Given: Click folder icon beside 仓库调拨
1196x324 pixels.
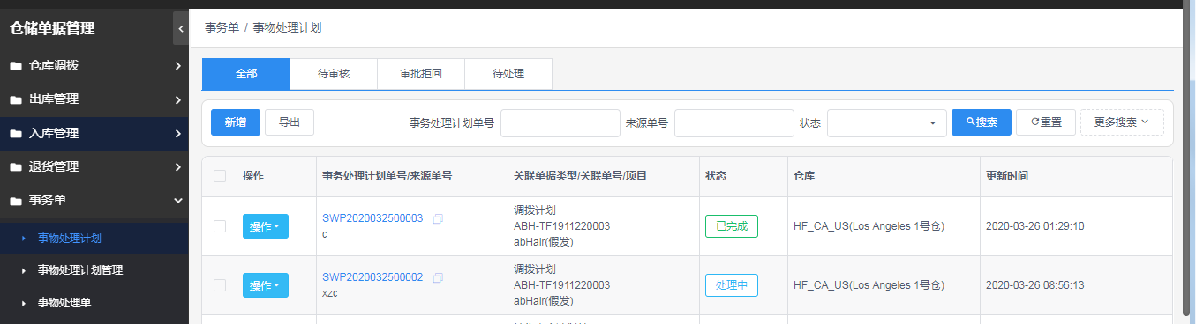Looking at the screenshot, I should click(x=15, y=66).
